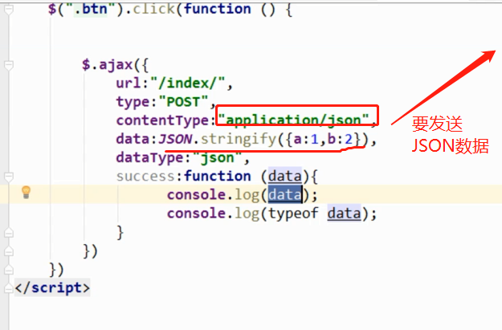Click 'console' on the typeof line
The width and height of the screenshot is (502, 330).
pos(196,213)
